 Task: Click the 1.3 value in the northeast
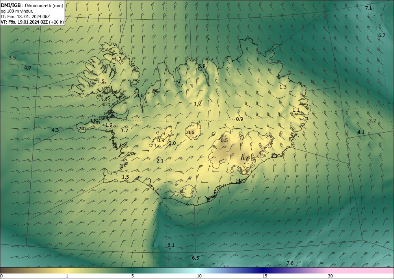click(x=283, y=87)
